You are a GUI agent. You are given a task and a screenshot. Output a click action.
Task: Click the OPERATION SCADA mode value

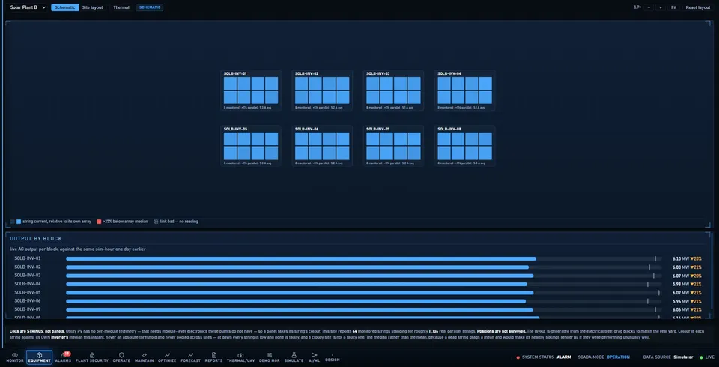pos(618,357)
